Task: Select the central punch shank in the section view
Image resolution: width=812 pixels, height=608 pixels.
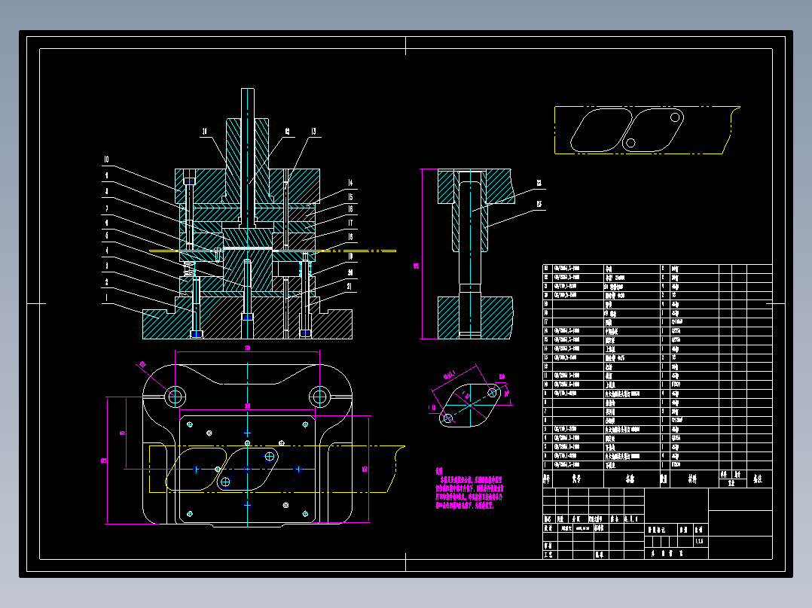Action: [248, 157]
